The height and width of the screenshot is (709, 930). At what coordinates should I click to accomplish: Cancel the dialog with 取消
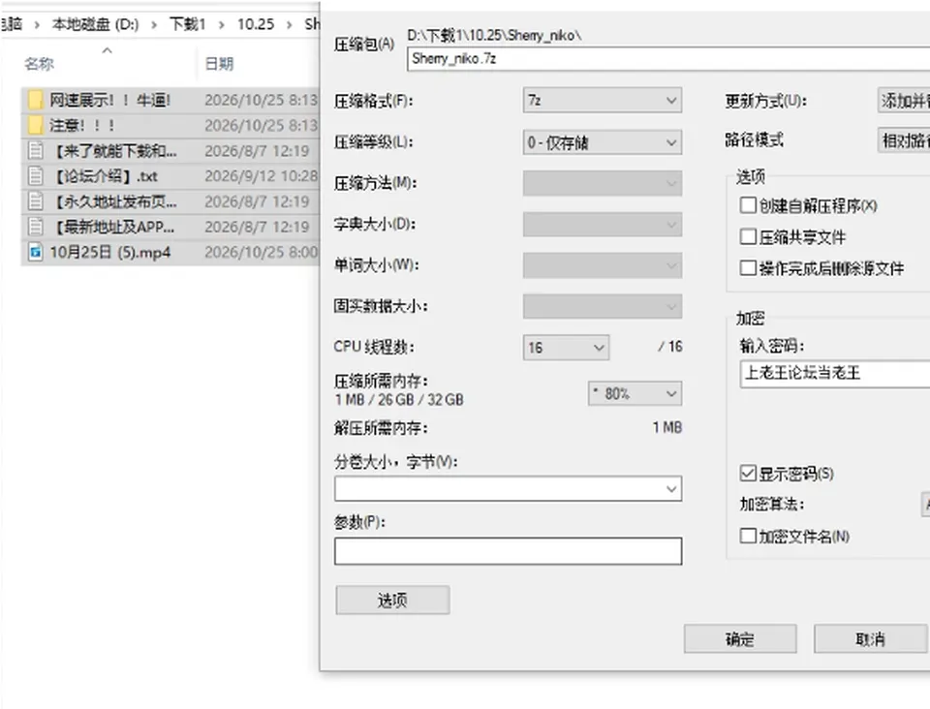870,638
